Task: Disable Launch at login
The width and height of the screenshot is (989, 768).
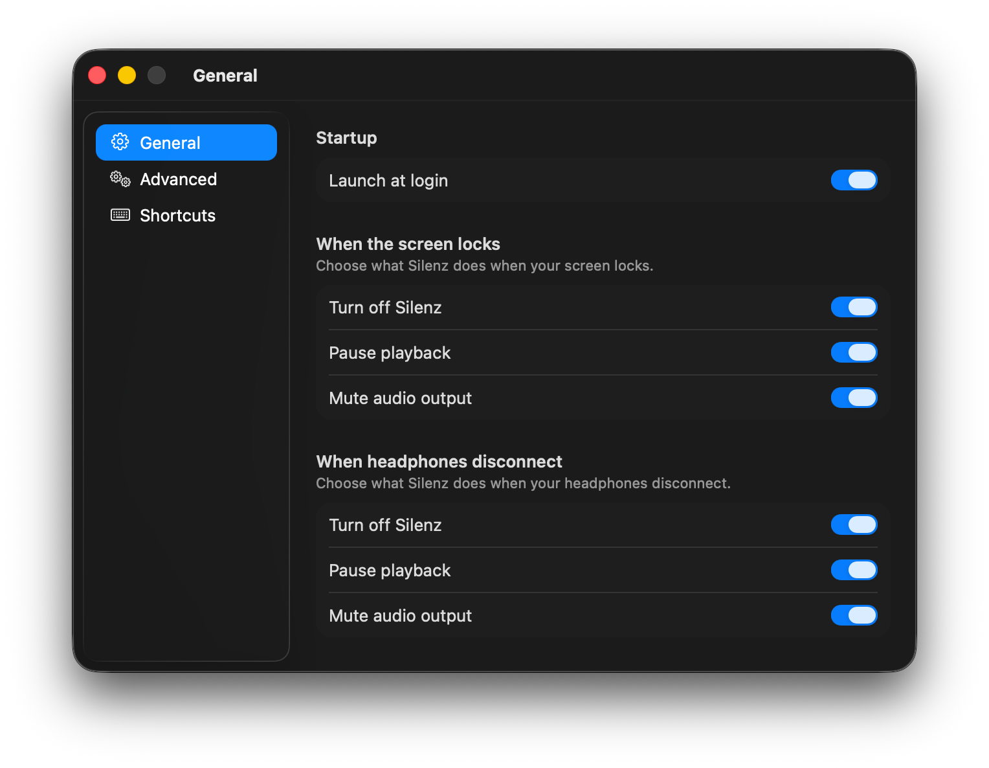Action: click(x=854, y=180)
